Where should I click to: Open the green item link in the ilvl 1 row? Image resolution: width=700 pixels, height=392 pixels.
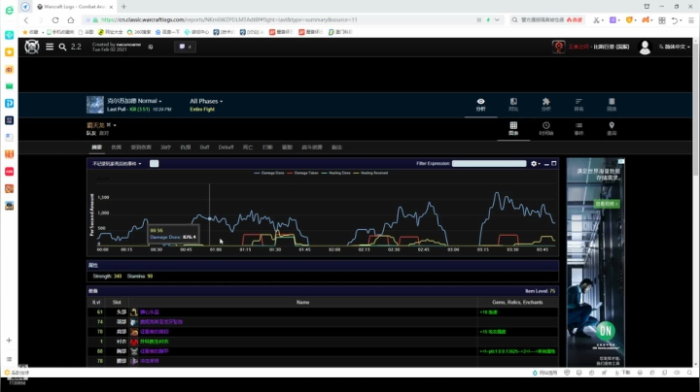(154, 342)
